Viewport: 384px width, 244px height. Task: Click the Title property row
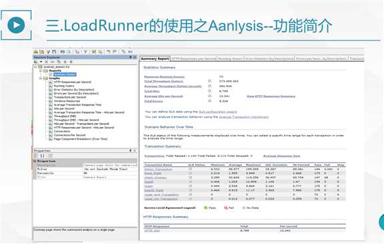pos(85,177)
